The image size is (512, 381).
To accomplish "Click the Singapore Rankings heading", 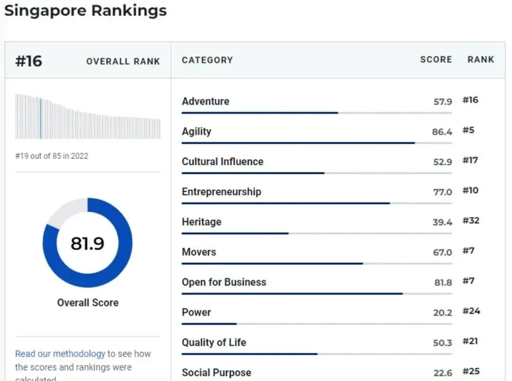I will coord(85,10).
